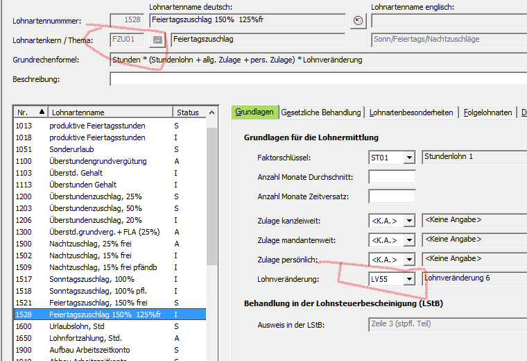Go to the Grundlagen tab

pos(254,112)
